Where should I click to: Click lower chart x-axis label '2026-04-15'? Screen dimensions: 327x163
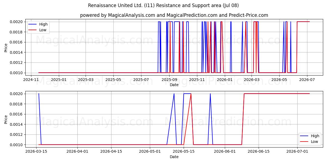click(x=111, y=152)
